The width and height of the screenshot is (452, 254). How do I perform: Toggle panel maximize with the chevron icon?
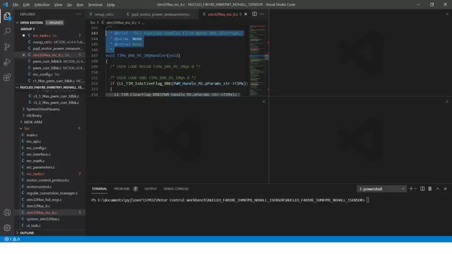point(437,189)
